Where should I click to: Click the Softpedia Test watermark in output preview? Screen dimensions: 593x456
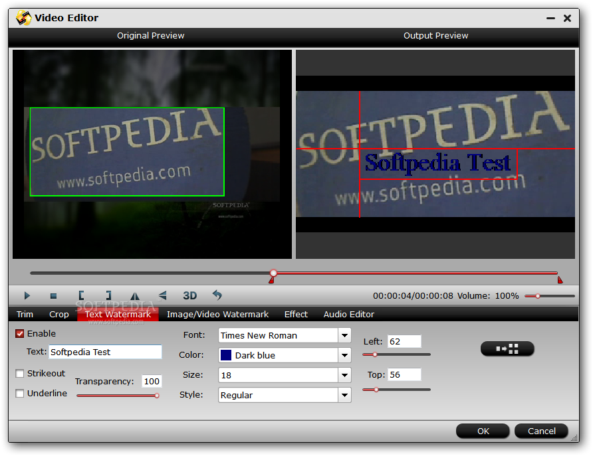pyautogui.click(x=437, y=163)
